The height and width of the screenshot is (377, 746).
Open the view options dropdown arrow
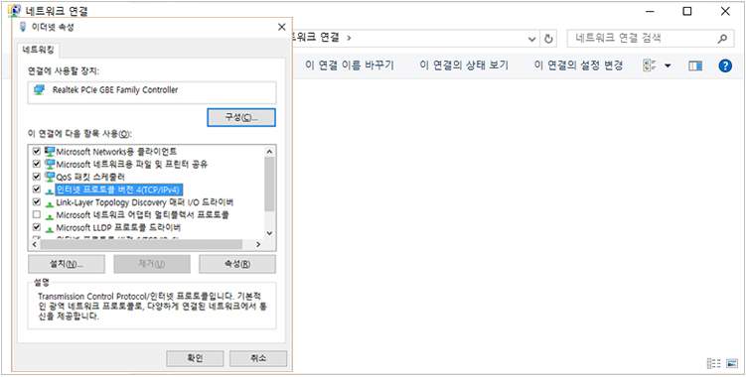[x=668, y=66]
